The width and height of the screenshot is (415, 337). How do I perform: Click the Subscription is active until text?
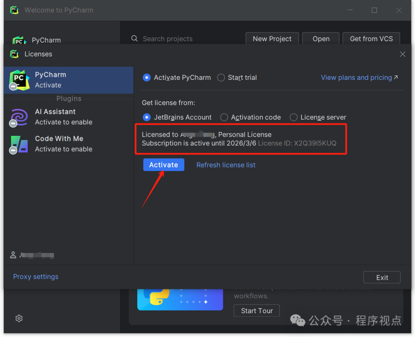pos(199,143)
